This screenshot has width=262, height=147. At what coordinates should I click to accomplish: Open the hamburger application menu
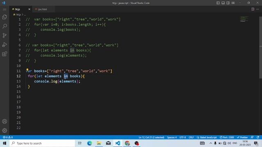(x=5, y=9)
